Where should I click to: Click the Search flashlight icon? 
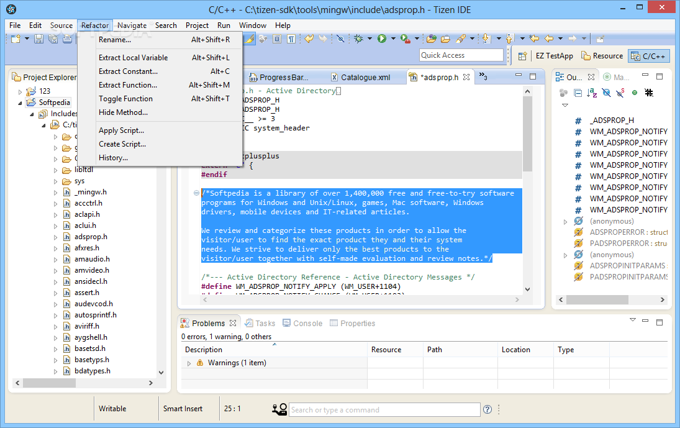pyautogui.click(x=461, y=39)
